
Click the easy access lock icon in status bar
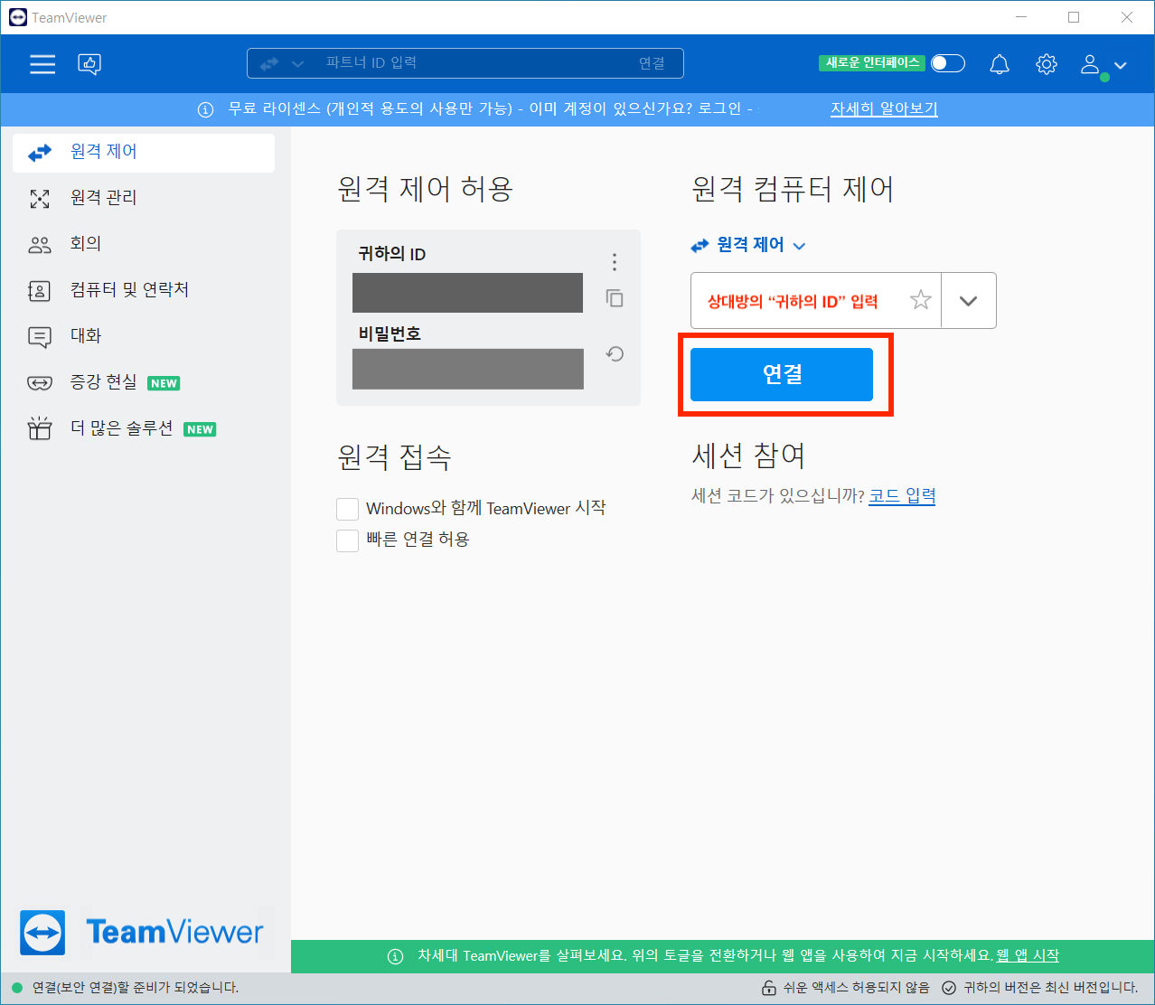click(x=769, y=988)
